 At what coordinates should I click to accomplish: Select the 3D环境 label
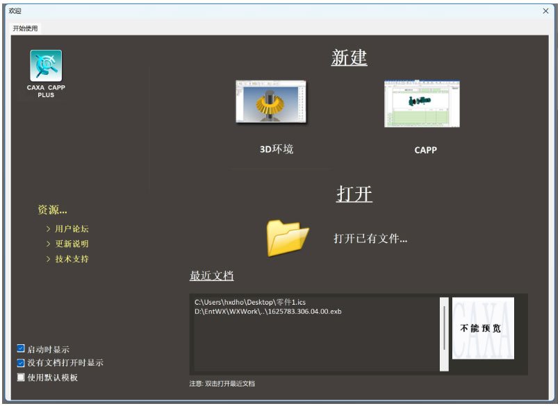(x=277, y=149)
